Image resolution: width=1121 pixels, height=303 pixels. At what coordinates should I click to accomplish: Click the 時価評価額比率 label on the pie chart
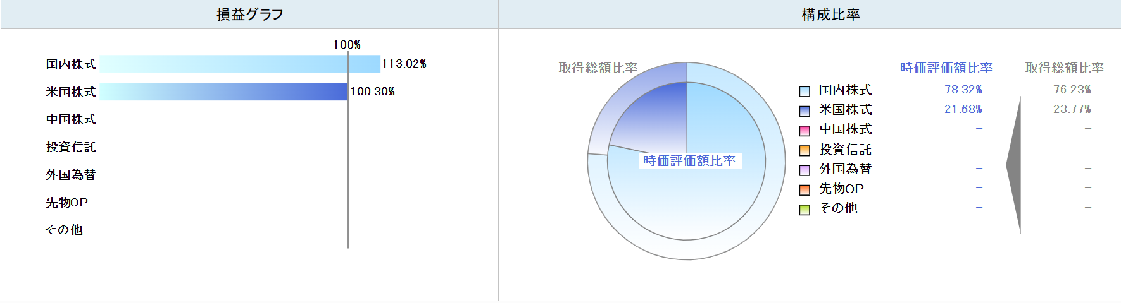click(x=689, y=161)
